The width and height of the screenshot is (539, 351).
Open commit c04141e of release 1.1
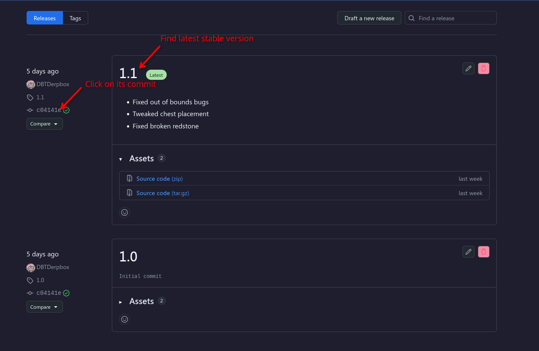(49, 110)
